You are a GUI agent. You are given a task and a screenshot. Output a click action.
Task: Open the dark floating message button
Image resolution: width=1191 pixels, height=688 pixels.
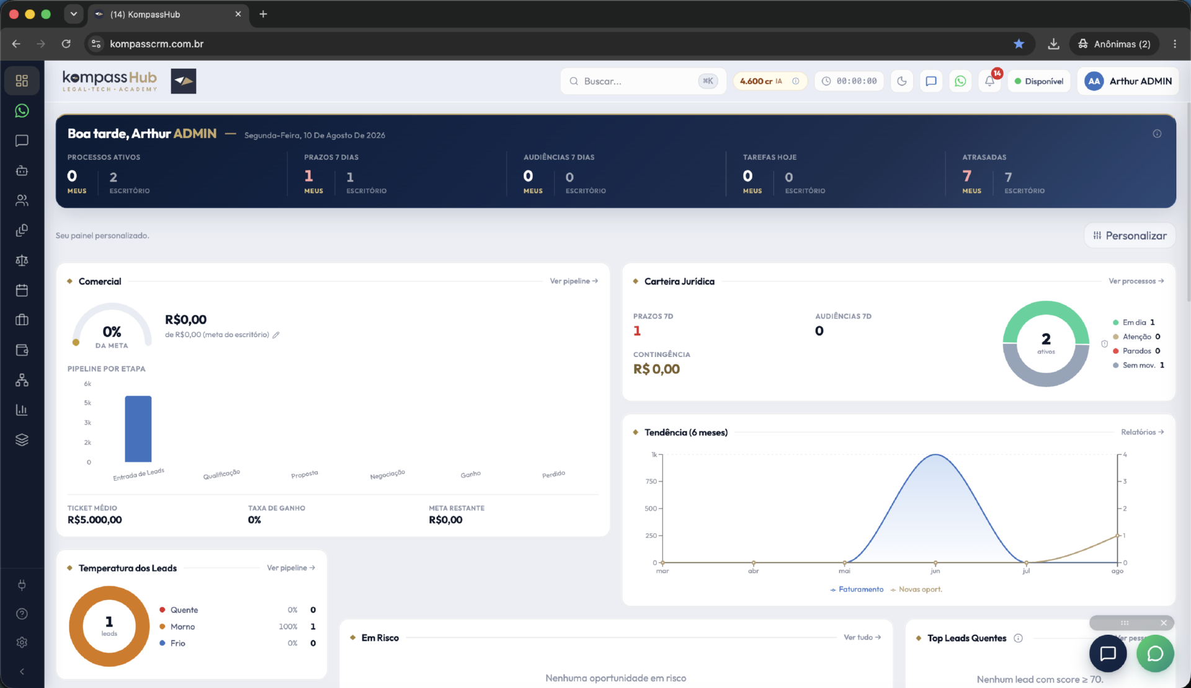point(1108,653)
